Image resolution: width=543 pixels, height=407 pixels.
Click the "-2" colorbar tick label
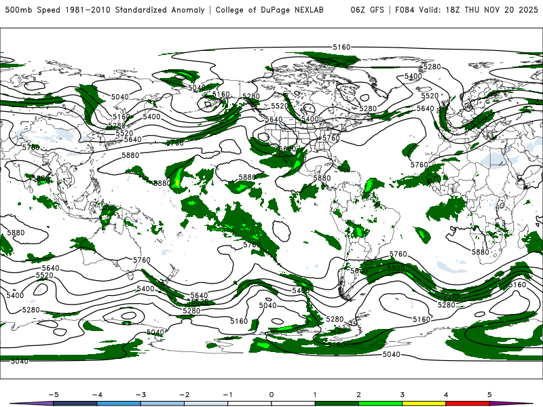[x=184, y=395]
